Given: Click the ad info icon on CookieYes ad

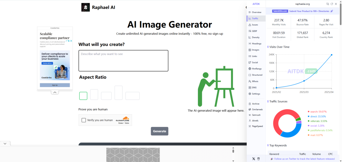Looking at the screenshot, I should [x=68, y=41].
